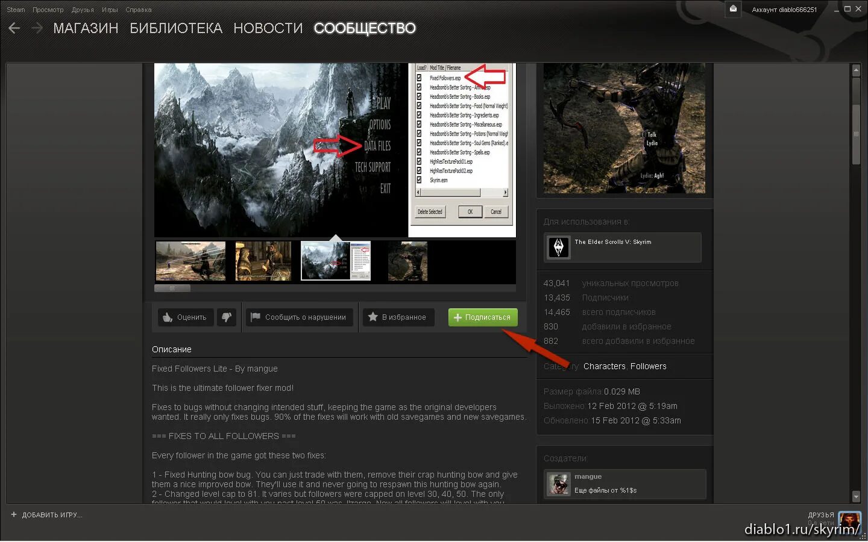Click ДОБАВИТЬ ИГРУ... at the bottom
Image resolution: width=868 pixels, height=542 pixels.
coord(52,515)
